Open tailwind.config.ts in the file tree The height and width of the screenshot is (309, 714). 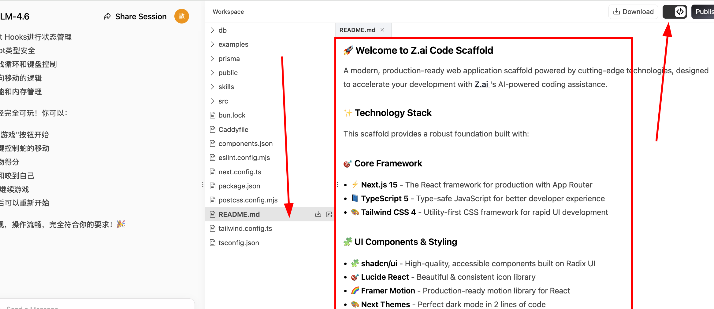245,228
